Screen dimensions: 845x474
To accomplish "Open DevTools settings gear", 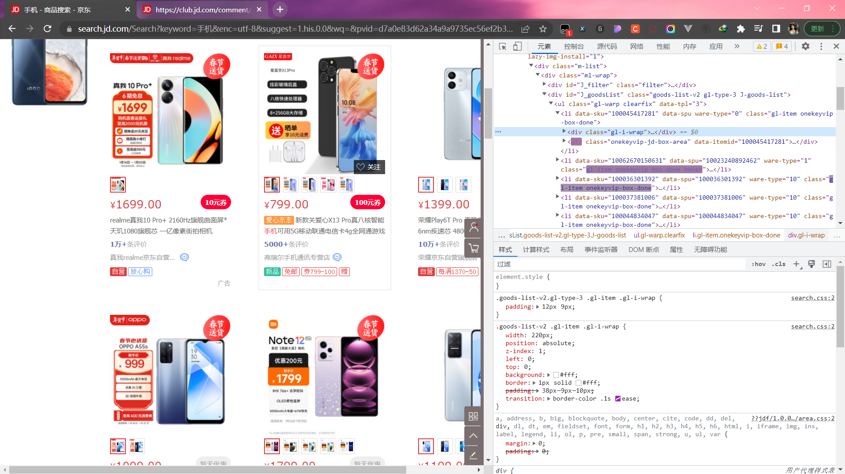I will coord(805,46).
